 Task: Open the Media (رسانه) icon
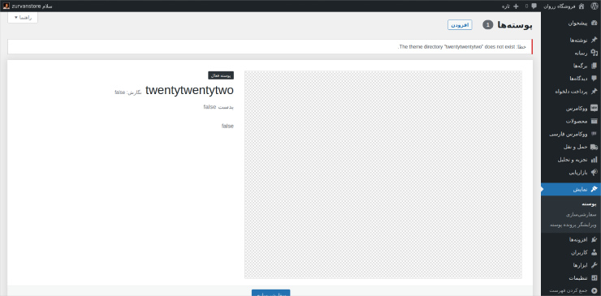click(x=595, y=53)
